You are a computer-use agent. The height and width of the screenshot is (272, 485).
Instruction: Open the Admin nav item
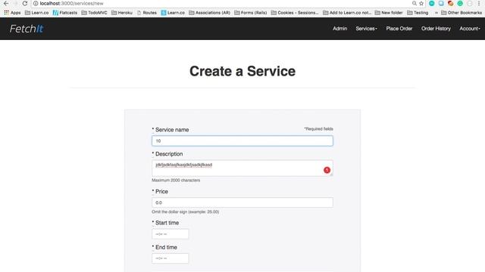(340, 29)
